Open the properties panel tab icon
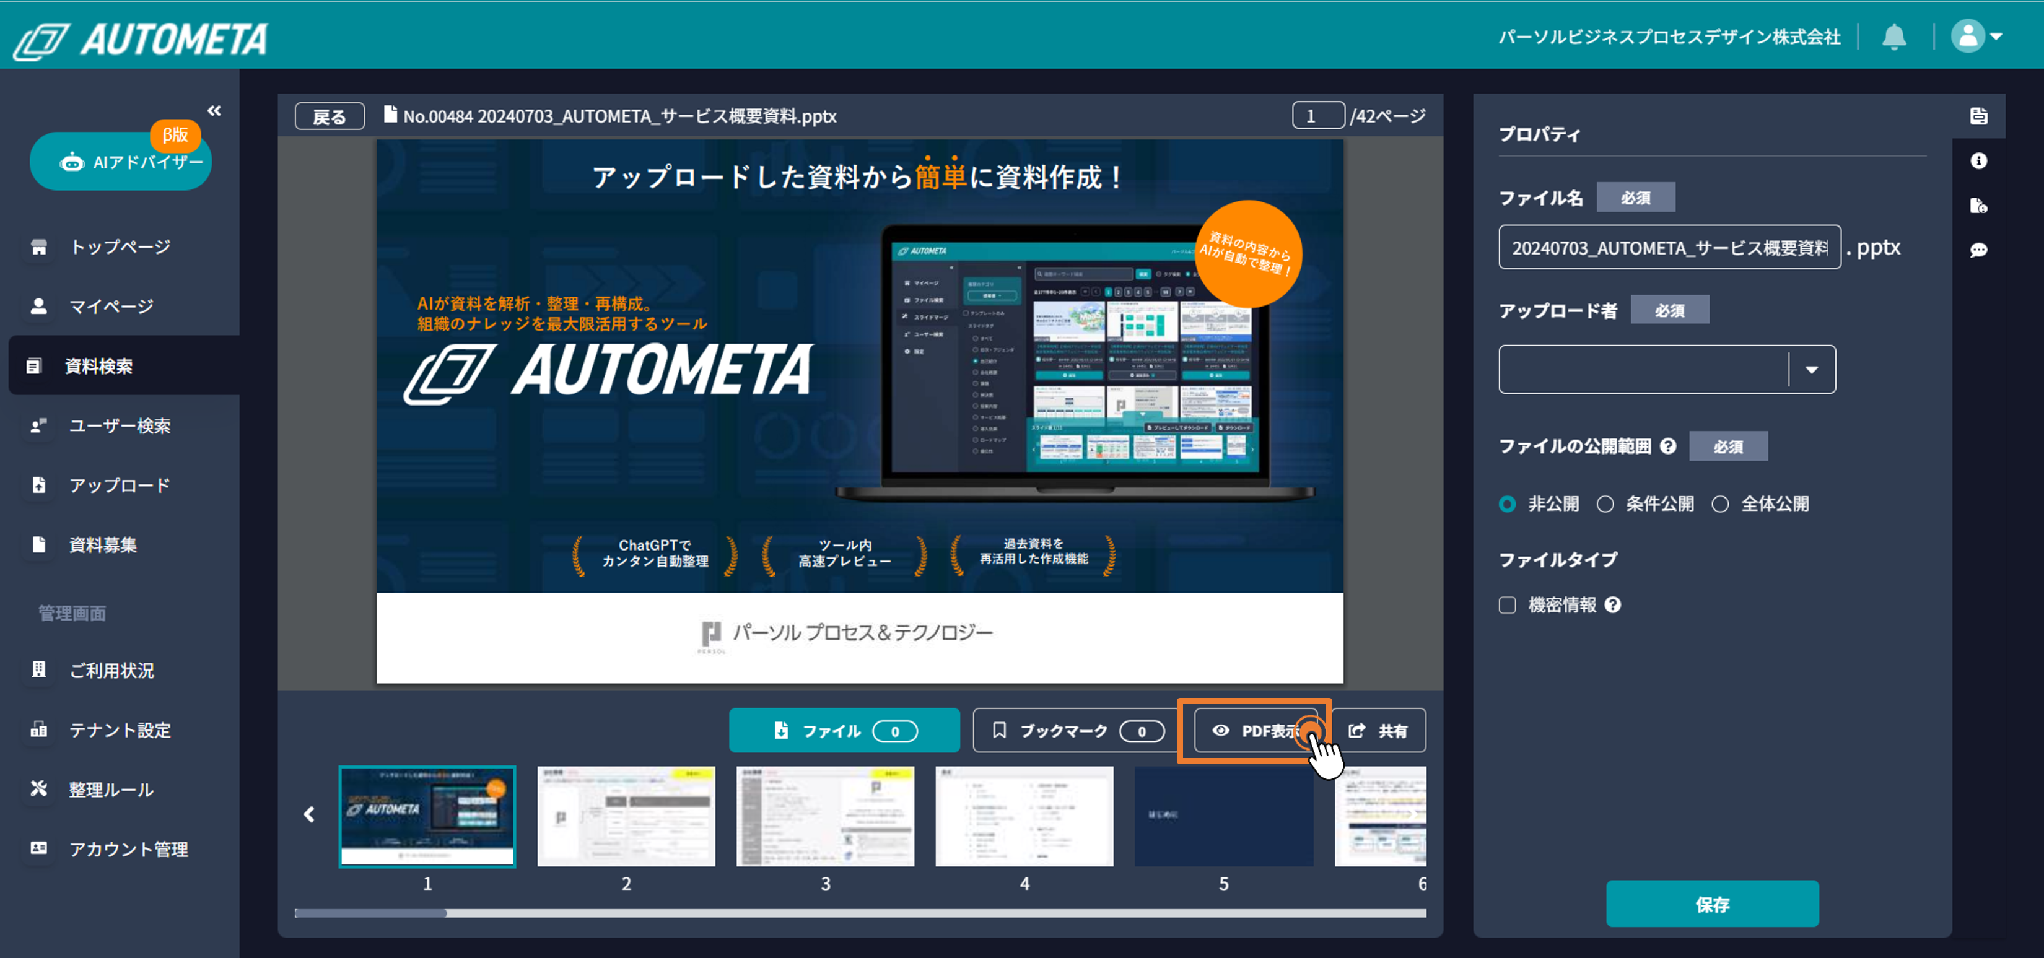 [1978, 116]
